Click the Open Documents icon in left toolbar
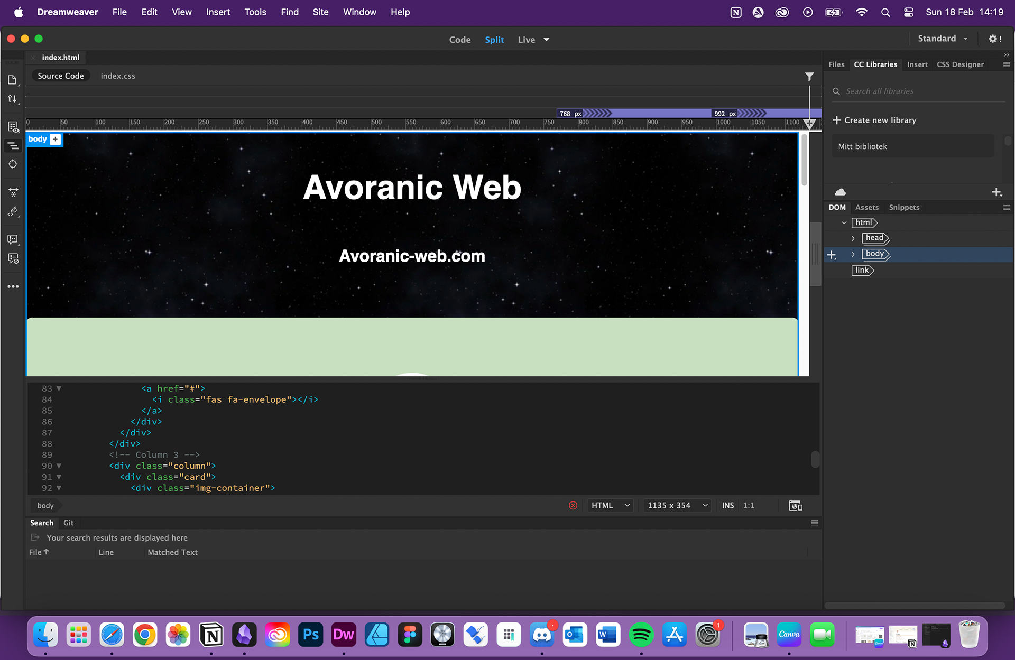 point(12,80)
